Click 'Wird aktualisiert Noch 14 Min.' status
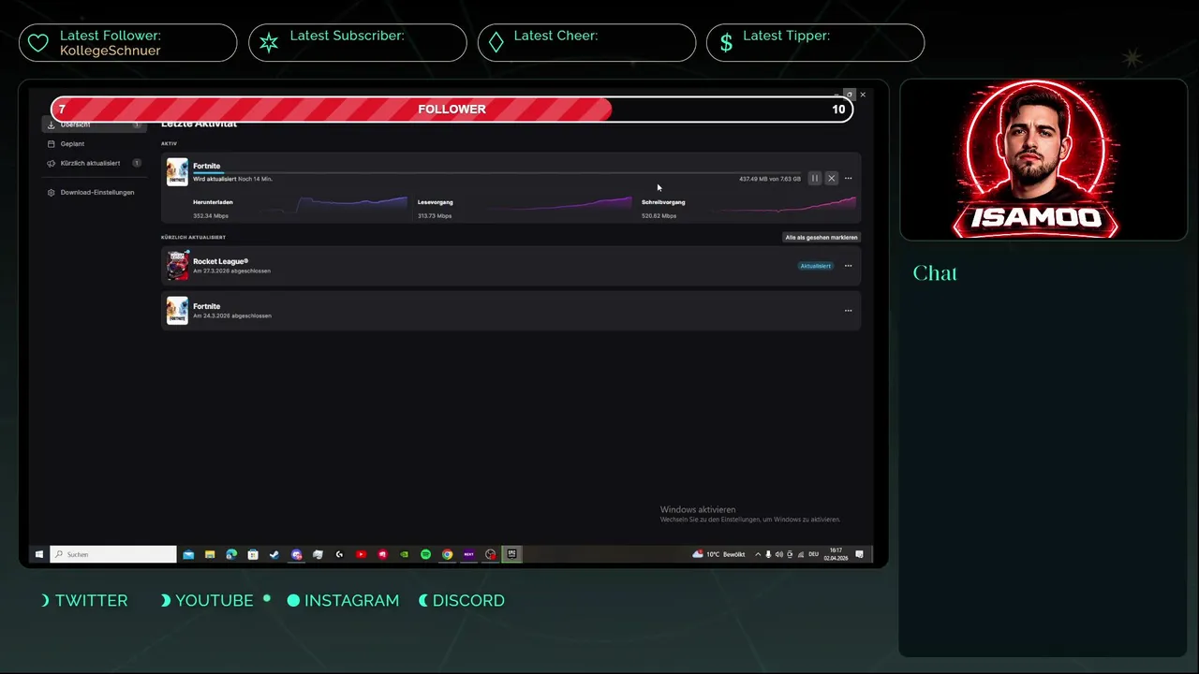This screenshot has width=1199, height=674. coord(232,179)
